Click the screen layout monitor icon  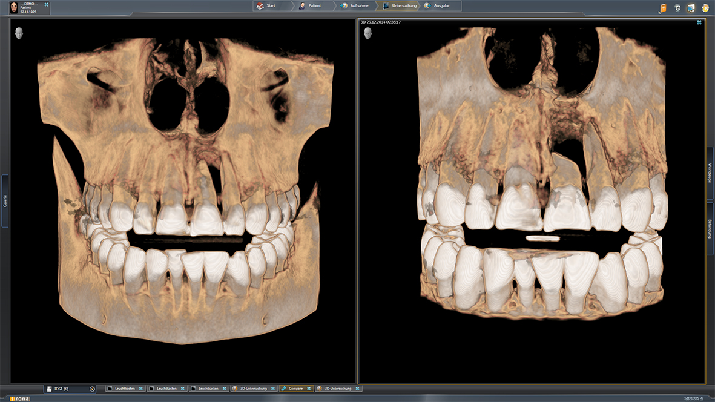pos(691,8)
